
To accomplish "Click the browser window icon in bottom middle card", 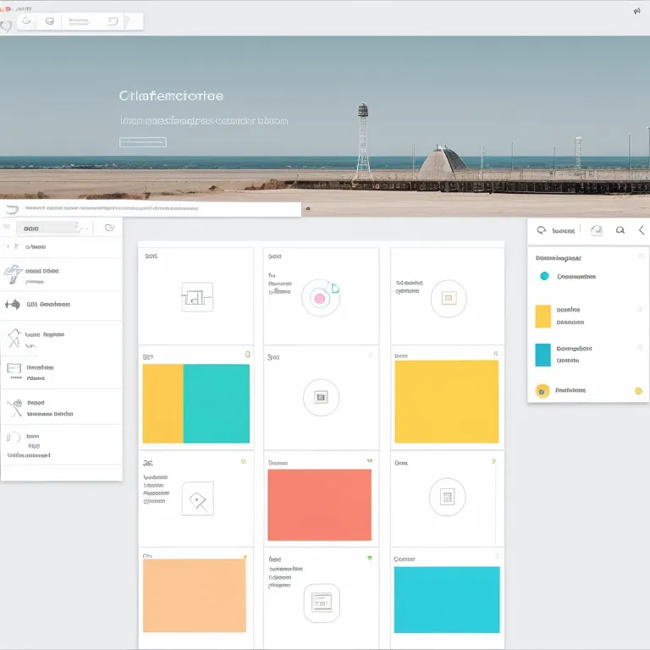I will pos(322,603).
